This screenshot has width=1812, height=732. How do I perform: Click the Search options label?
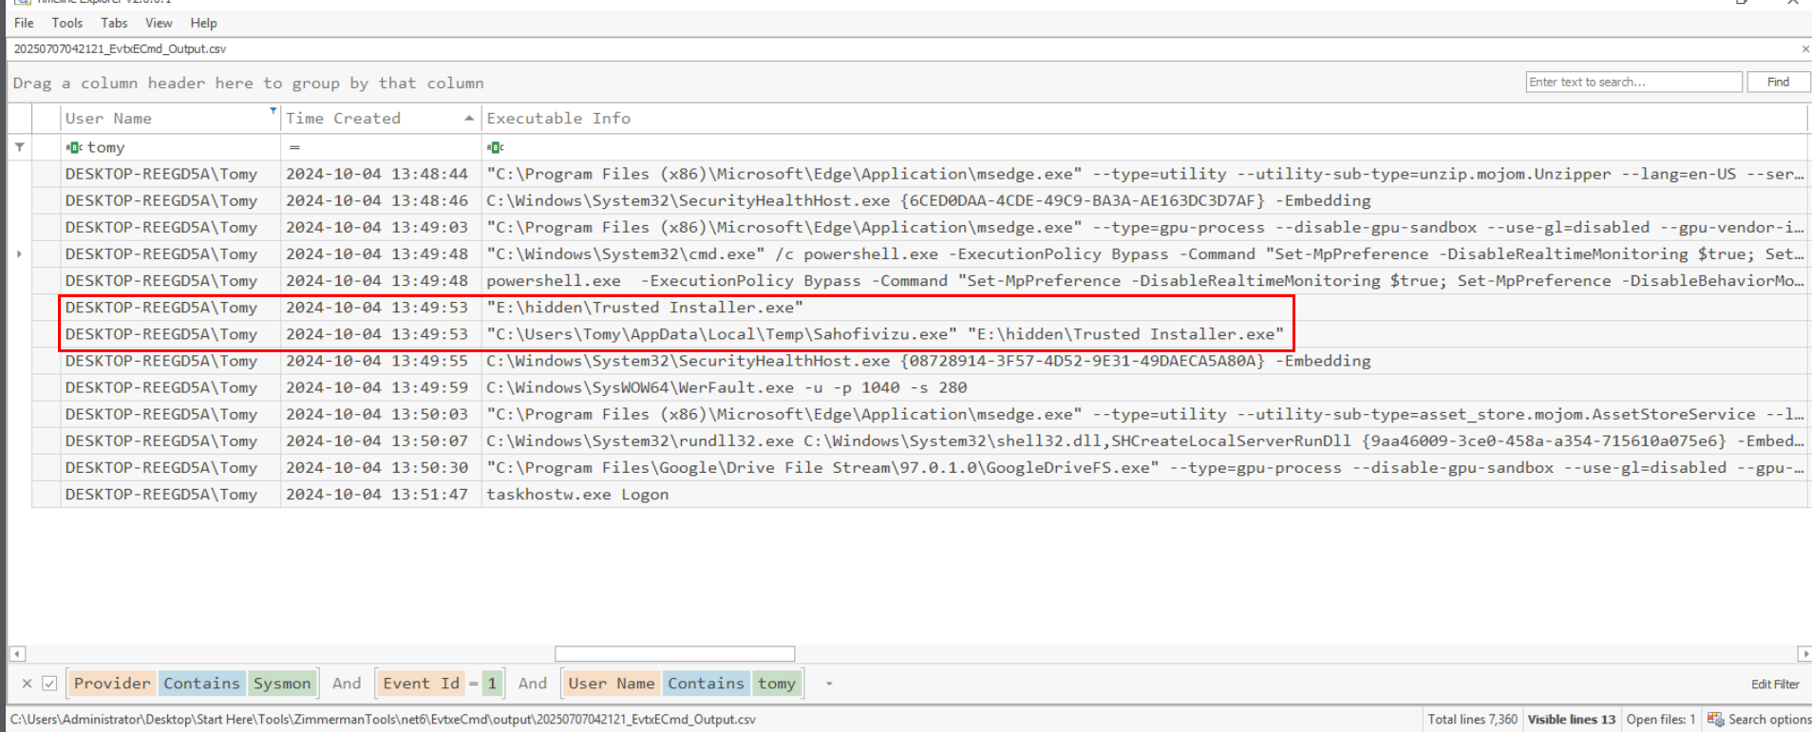click(x=1769, y=720)
